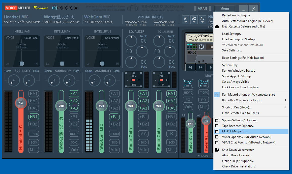Click the checkmark beside Run MacroButtons

click(x=217, y=95)
